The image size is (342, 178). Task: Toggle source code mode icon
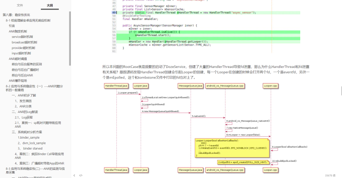click(x=81, y=175)
